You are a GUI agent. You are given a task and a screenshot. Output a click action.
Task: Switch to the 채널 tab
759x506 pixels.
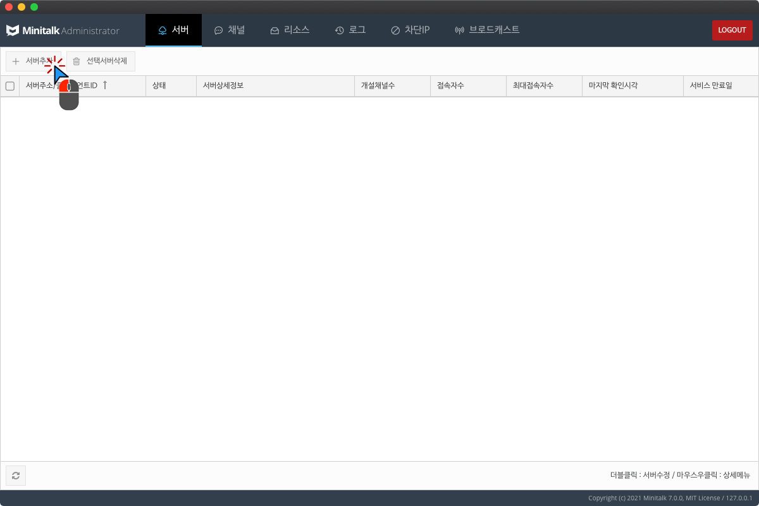pyautogui.click(x=230, y=30)
